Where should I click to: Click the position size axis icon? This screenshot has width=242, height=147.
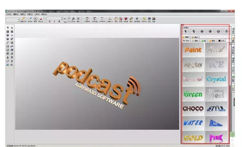click(x=110, y=19)
